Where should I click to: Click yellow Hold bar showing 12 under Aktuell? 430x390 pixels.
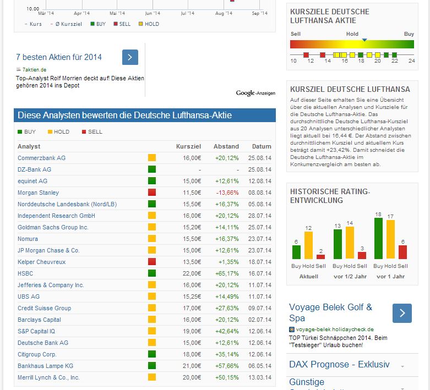coord(308,245)
